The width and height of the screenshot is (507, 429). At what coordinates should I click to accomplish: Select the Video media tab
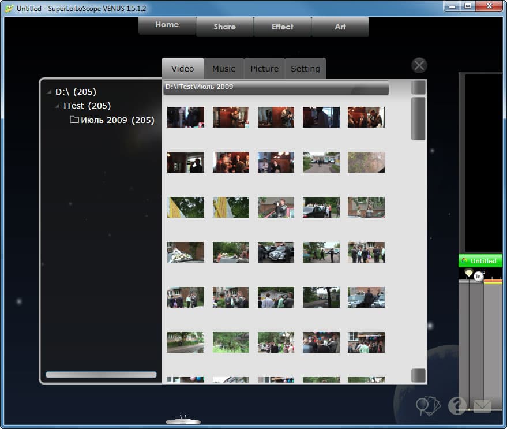(183, 68)
